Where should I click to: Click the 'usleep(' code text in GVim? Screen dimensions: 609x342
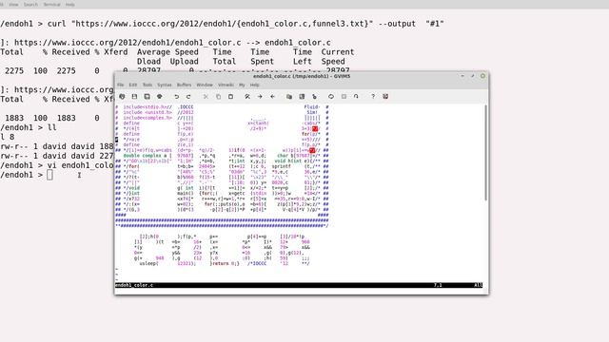click(x=148, y=263)
